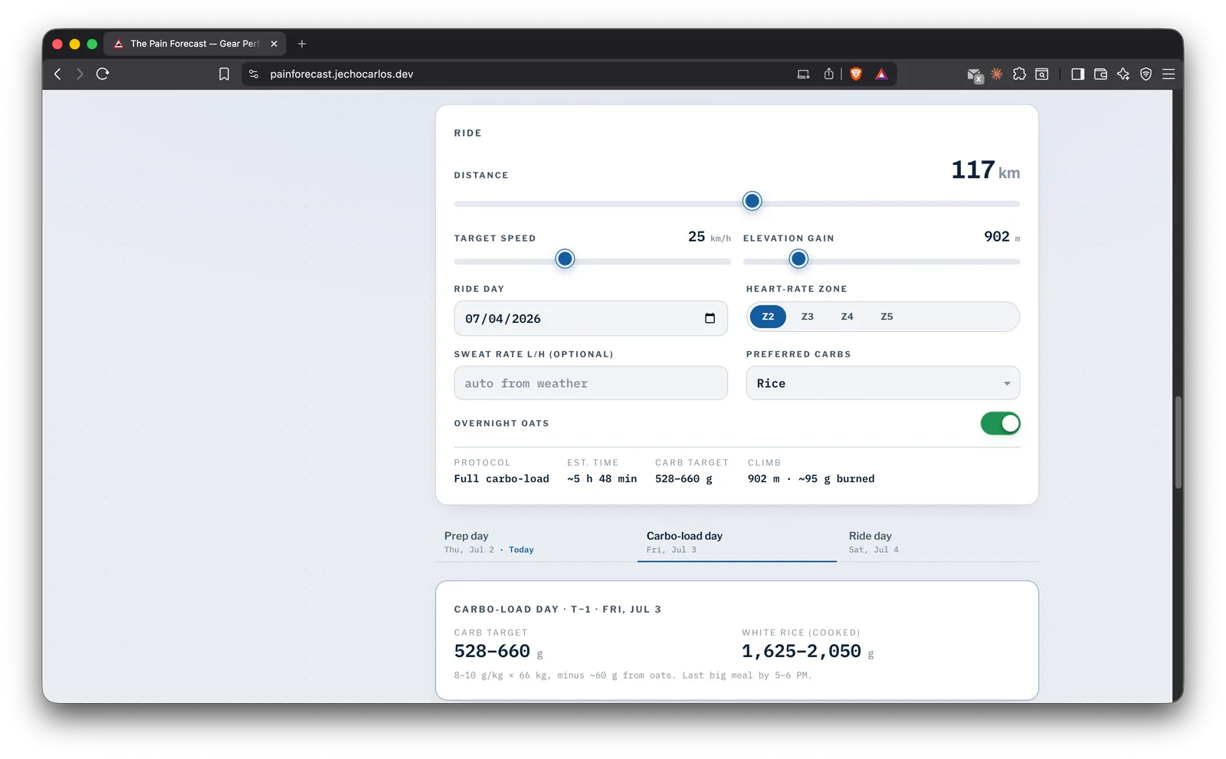Turn off the Overnight Oats switch
The image size is (1226, 759).
pyautogui.click(x=1000, y=423)
